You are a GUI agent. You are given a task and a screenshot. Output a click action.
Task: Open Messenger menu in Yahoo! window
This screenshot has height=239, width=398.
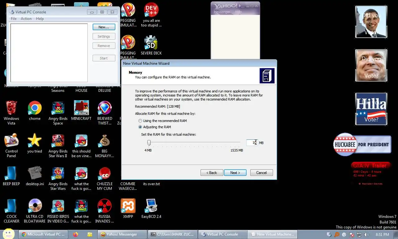pyautogui.click(x=222, y=12)
